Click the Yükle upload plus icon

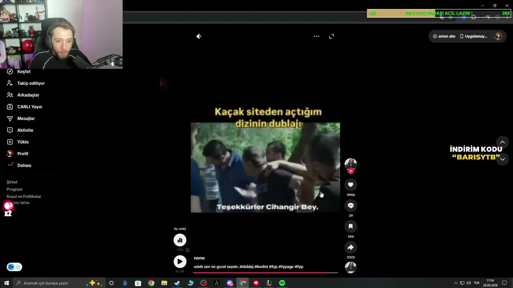coord(10,142)
